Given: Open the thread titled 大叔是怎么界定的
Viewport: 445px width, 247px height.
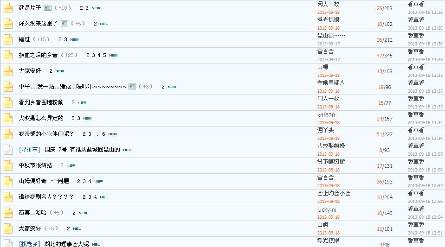Looking at the screenshot, I should pyautogui.click(x=41, y=118).
